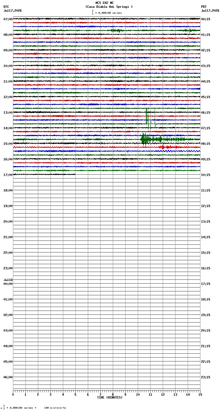
Task: Click the "PDT" header label
Action: tap(204, 7)
